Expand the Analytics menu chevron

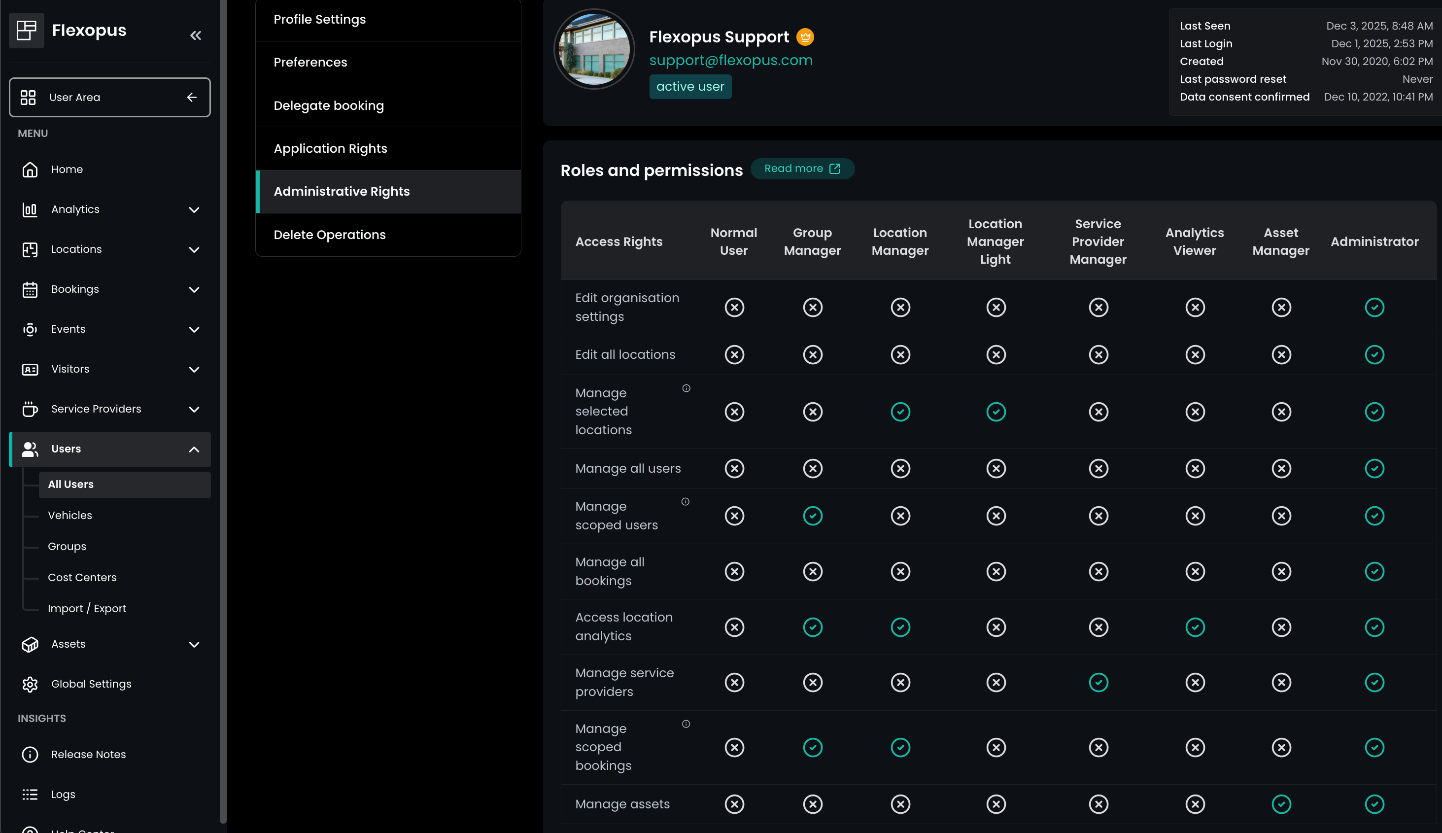[194, 210]
